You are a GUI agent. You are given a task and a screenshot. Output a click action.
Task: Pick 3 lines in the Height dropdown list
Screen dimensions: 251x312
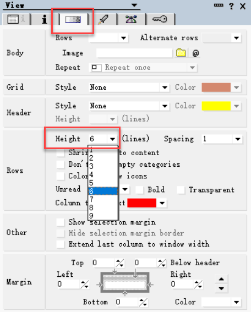point(103,166)
